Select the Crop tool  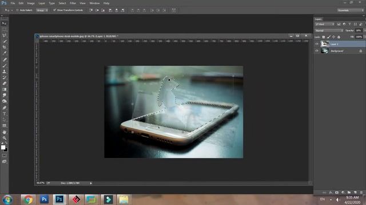4,47
